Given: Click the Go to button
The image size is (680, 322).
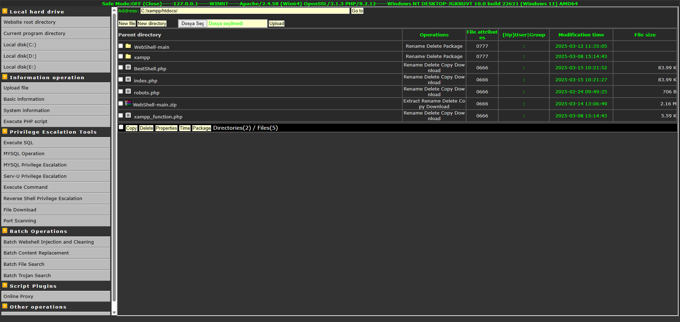Looking at the screenshot, I should [357, 11].
